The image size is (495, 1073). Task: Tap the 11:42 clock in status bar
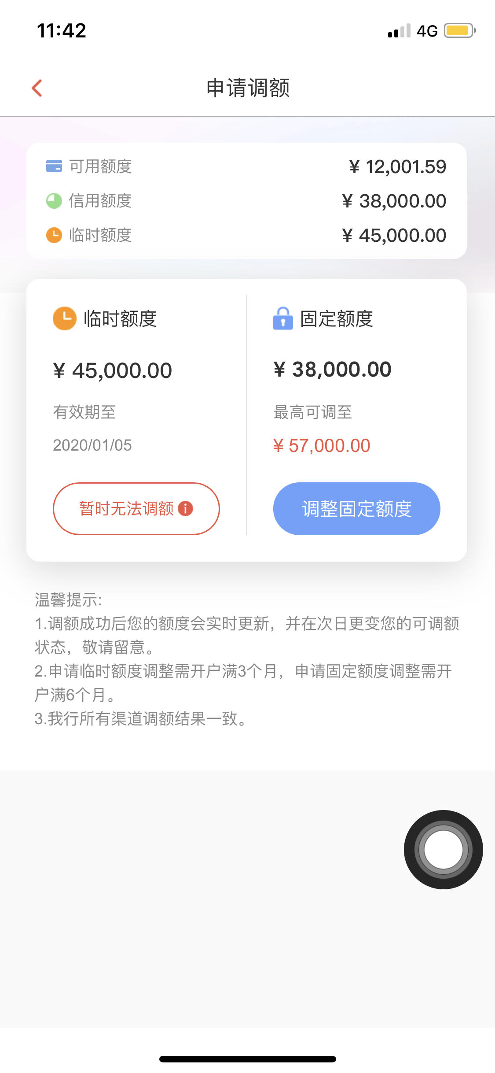click(x=62, y=31)
